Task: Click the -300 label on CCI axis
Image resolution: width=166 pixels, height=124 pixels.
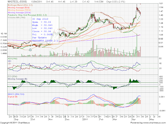Action: pyautogui.click(x=161, y=91)
